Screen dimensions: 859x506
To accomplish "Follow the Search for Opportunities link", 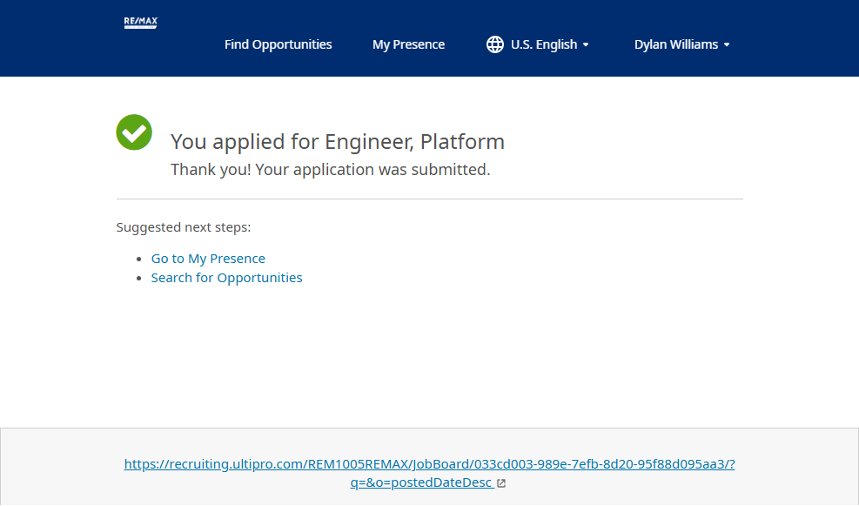I will (226, 278).
